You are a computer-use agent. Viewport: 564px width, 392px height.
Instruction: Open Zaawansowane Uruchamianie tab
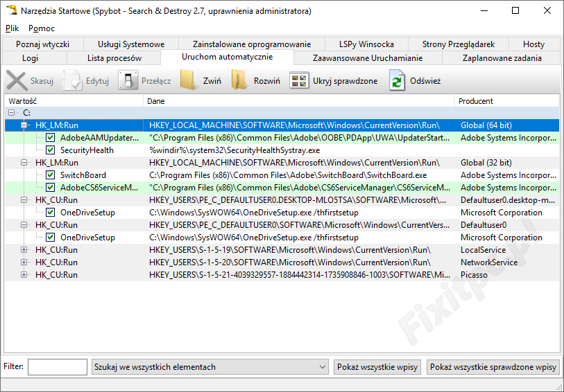tap(368, 58)
